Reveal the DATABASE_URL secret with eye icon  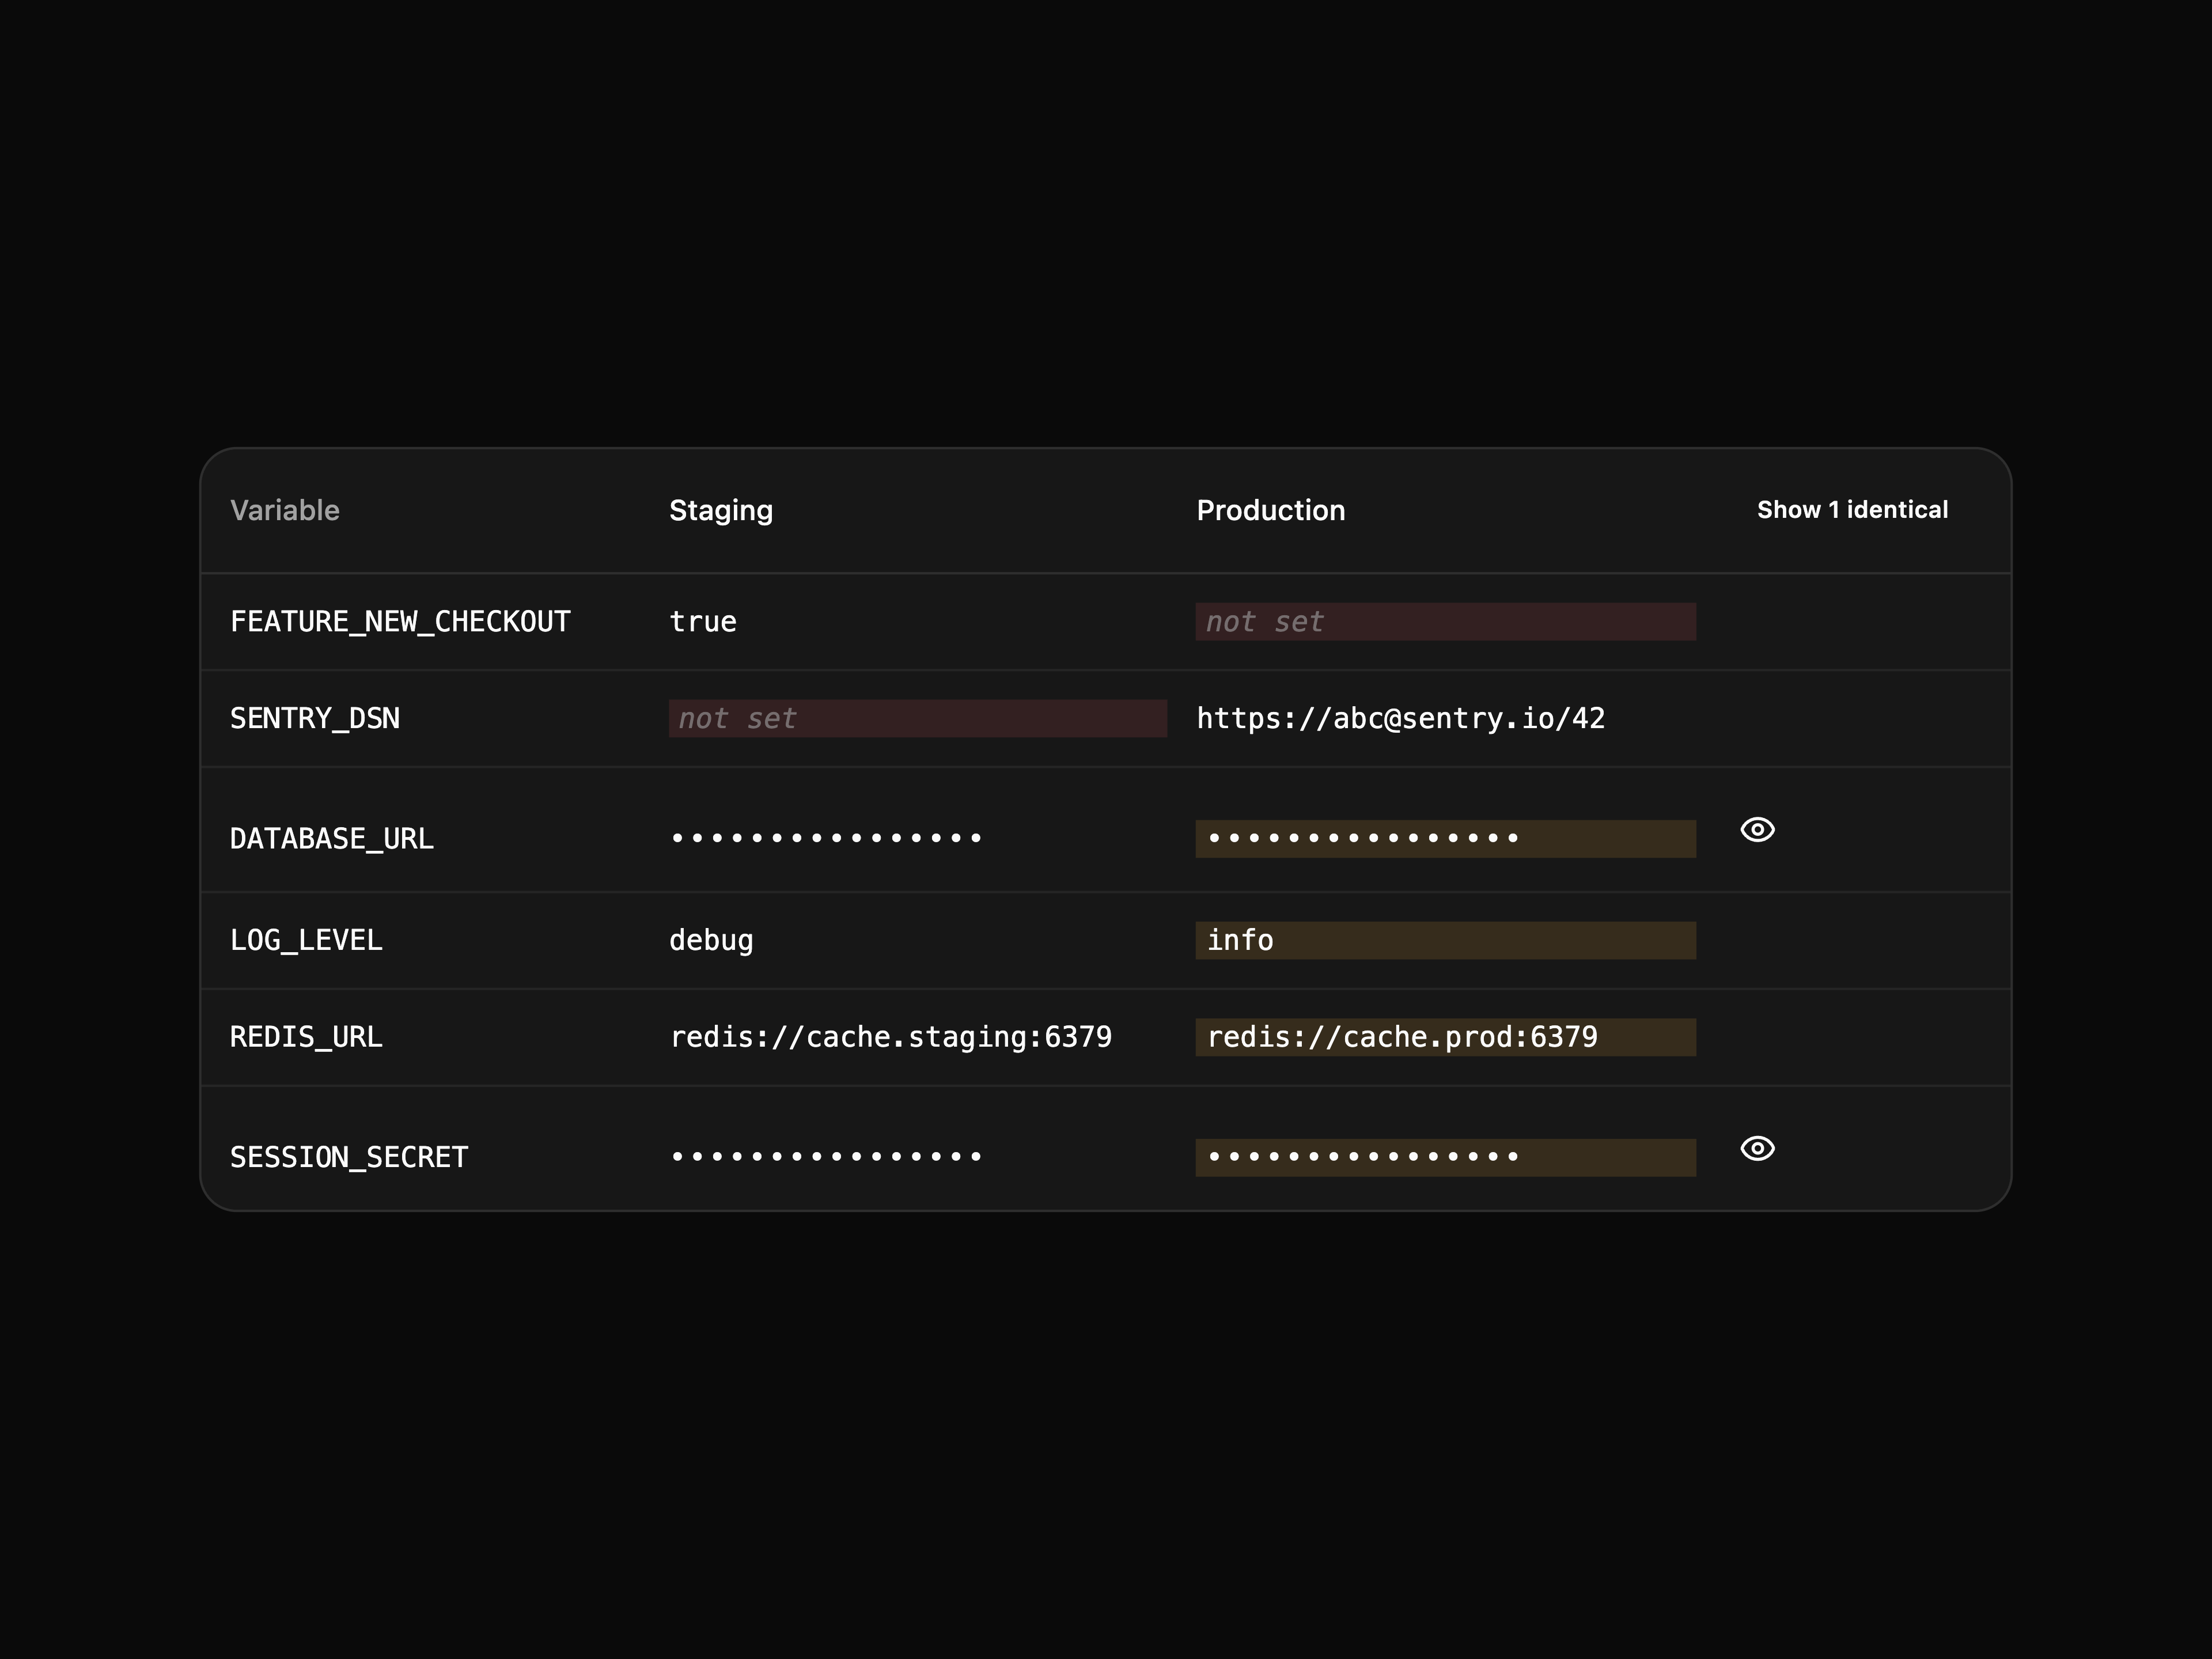(1757, 829)
